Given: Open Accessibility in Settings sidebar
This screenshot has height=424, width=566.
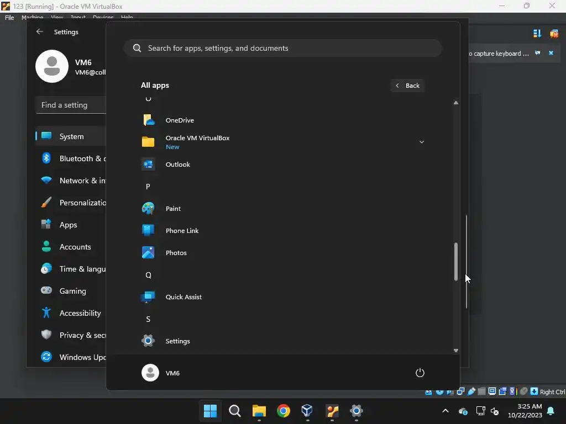Looking at the screenshot, I should point(71,313).
